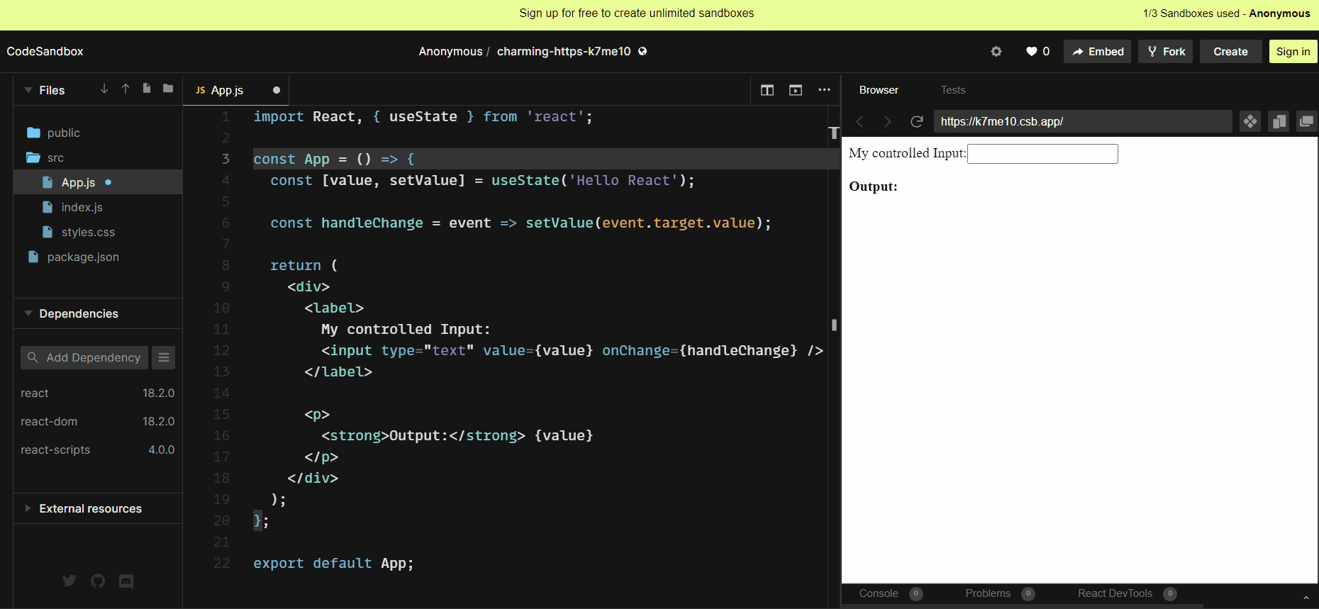The image size is (1319, 609).
Task: Switch to the Tests tab
Action: click(953, 90)
